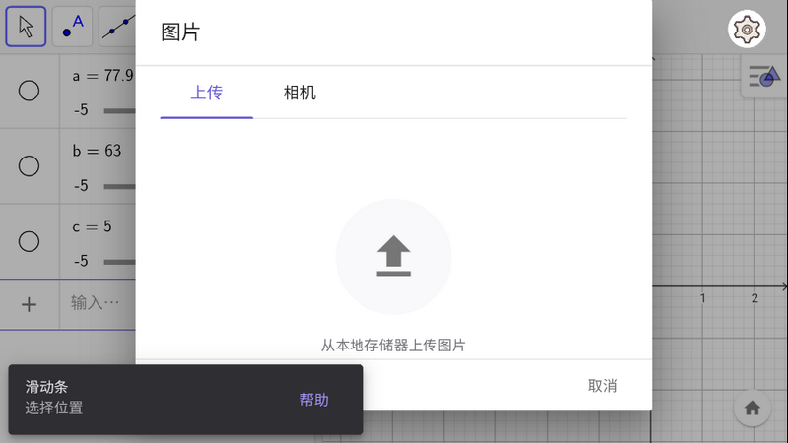Click the 从本地存储器上传图片 label
This screenshot has height=443, width=788.
(x=393, y=346)
